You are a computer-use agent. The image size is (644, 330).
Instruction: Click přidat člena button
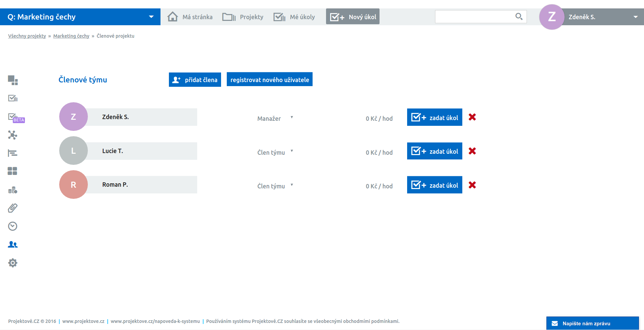[195, 80]
